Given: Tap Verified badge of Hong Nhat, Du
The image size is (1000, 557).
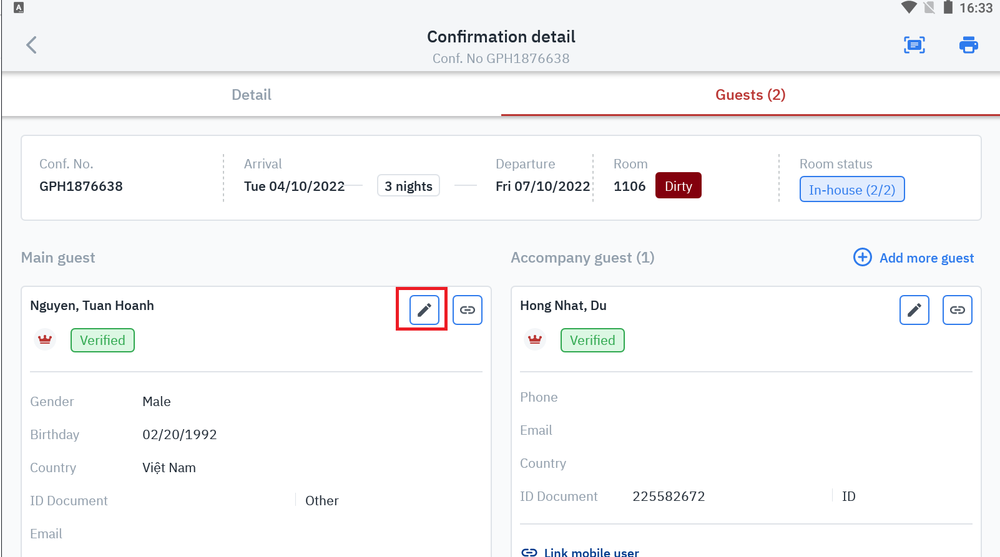Looking at the screenshot, I should (592, 341).
